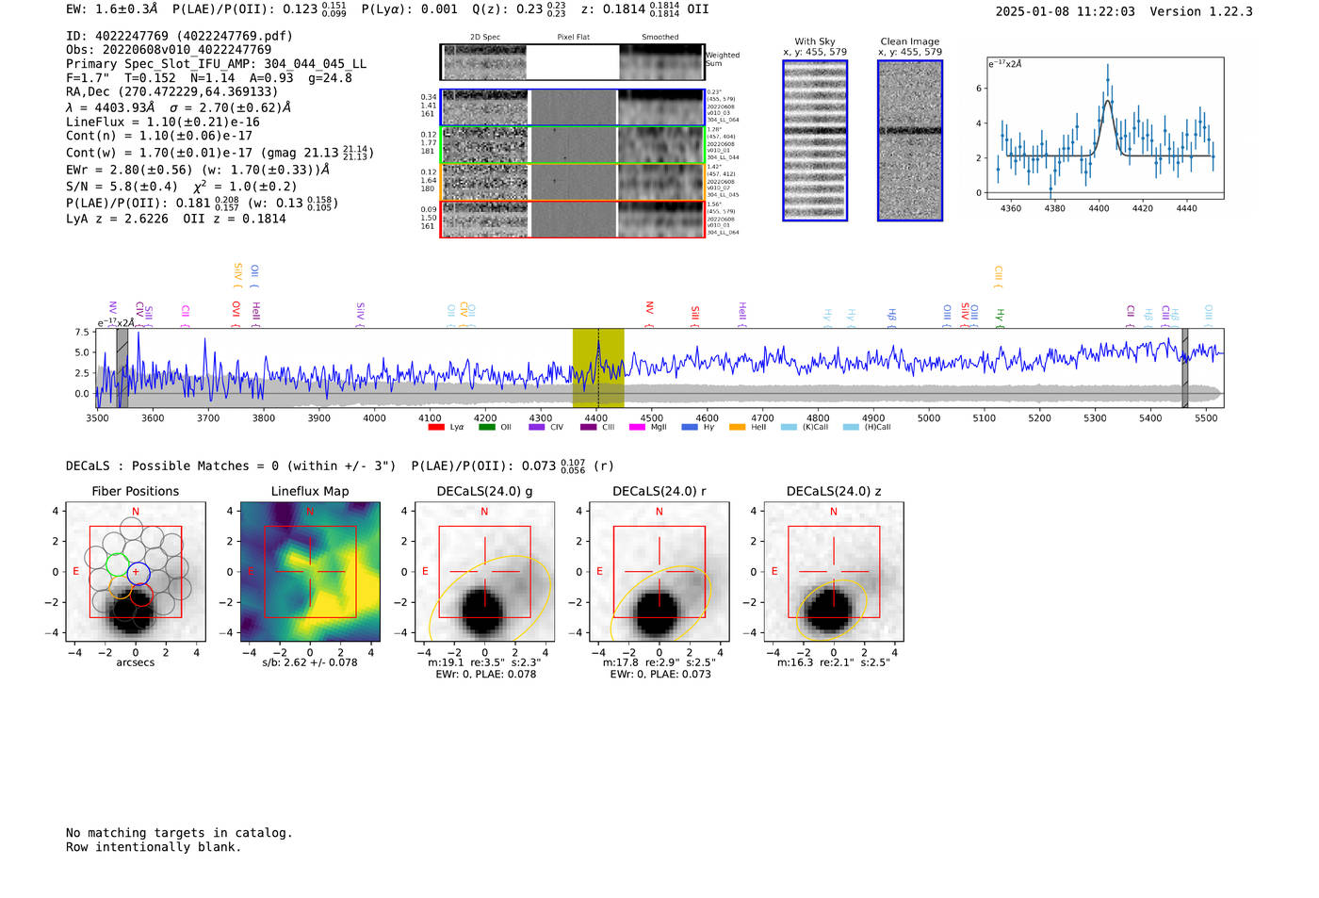Click the 's/b: 2.62 +/- 0.078' label

click(x=310, y=662)
